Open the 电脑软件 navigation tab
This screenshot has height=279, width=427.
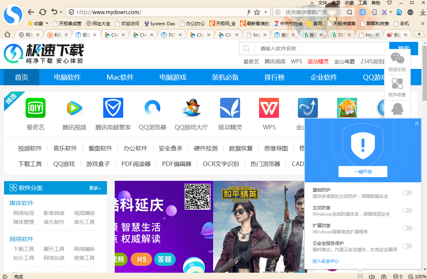[67, 77]
